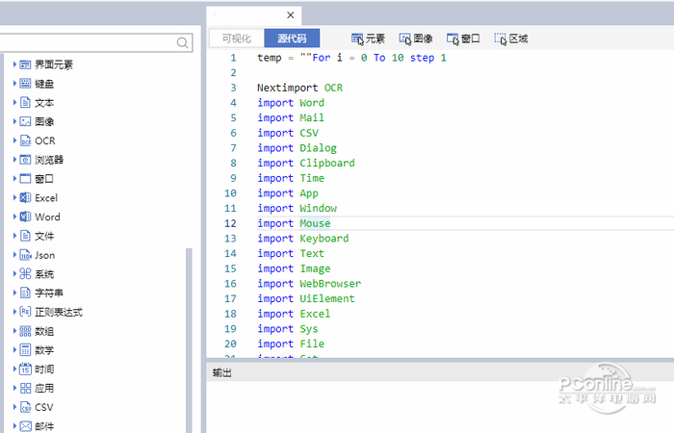The image size is (674, 433).
Task: Expand the OCR command group
Action: pos(14,140)
